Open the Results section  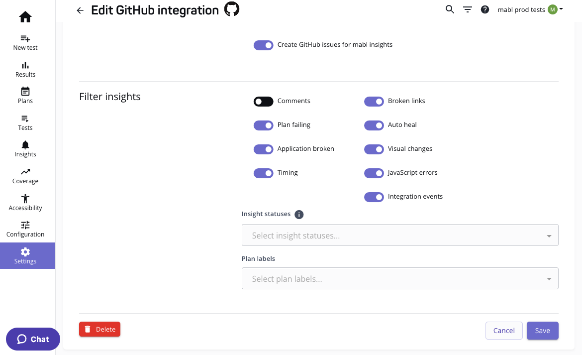click(x=25, y=69)
